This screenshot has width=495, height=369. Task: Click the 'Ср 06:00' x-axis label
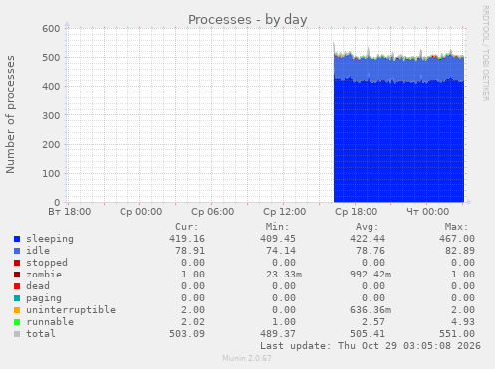point(213,212)
